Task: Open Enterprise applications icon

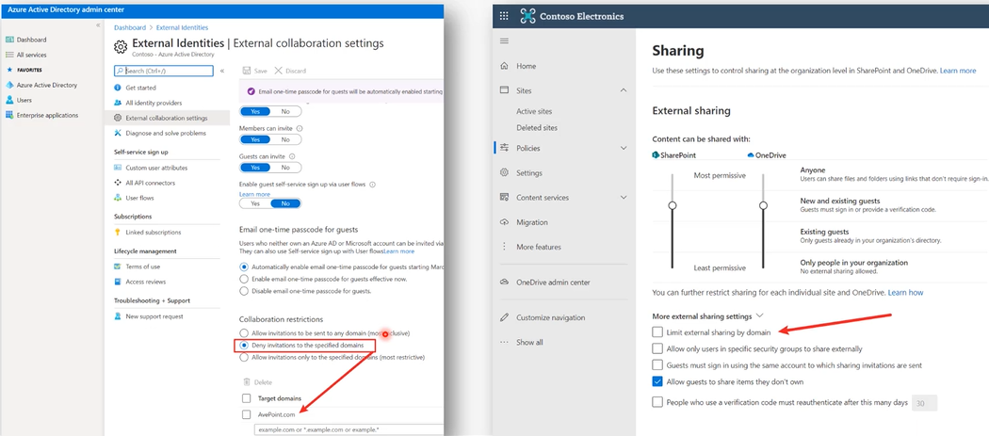Action: tap(9, 116)
